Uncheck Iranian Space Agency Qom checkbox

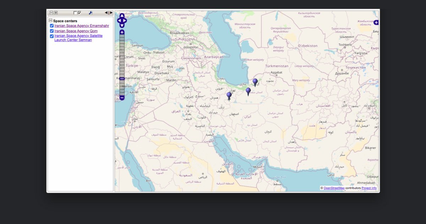(52, 31)
